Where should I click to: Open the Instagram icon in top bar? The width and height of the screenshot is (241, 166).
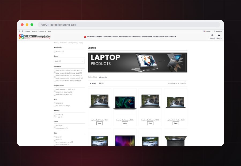22,31
